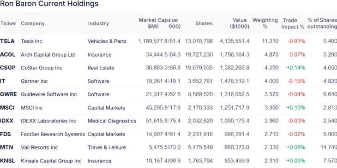
Task: Open the GWRE ticker link
Action: tap(8, 94)
